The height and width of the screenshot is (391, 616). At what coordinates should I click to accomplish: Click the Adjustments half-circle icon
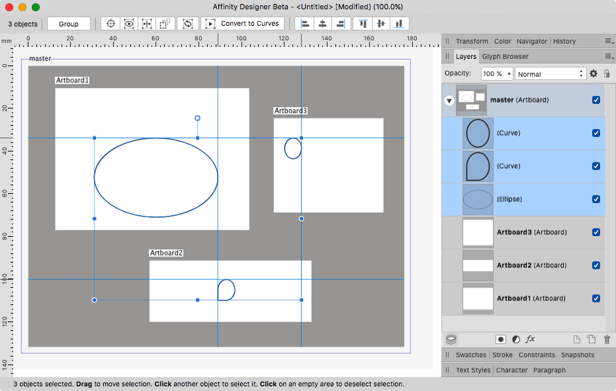click(515, 339)
